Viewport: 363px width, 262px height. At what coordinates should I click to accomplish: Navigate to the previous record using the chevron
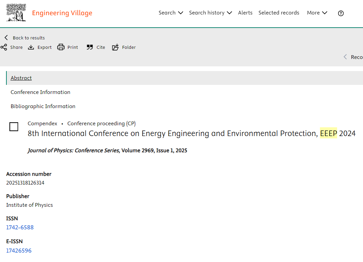click(345, 57)
